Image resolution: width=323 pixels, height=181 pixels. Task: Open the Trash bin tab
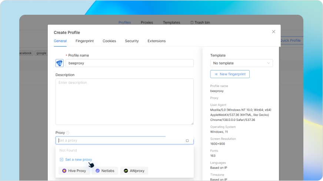(x=200, y=22)
